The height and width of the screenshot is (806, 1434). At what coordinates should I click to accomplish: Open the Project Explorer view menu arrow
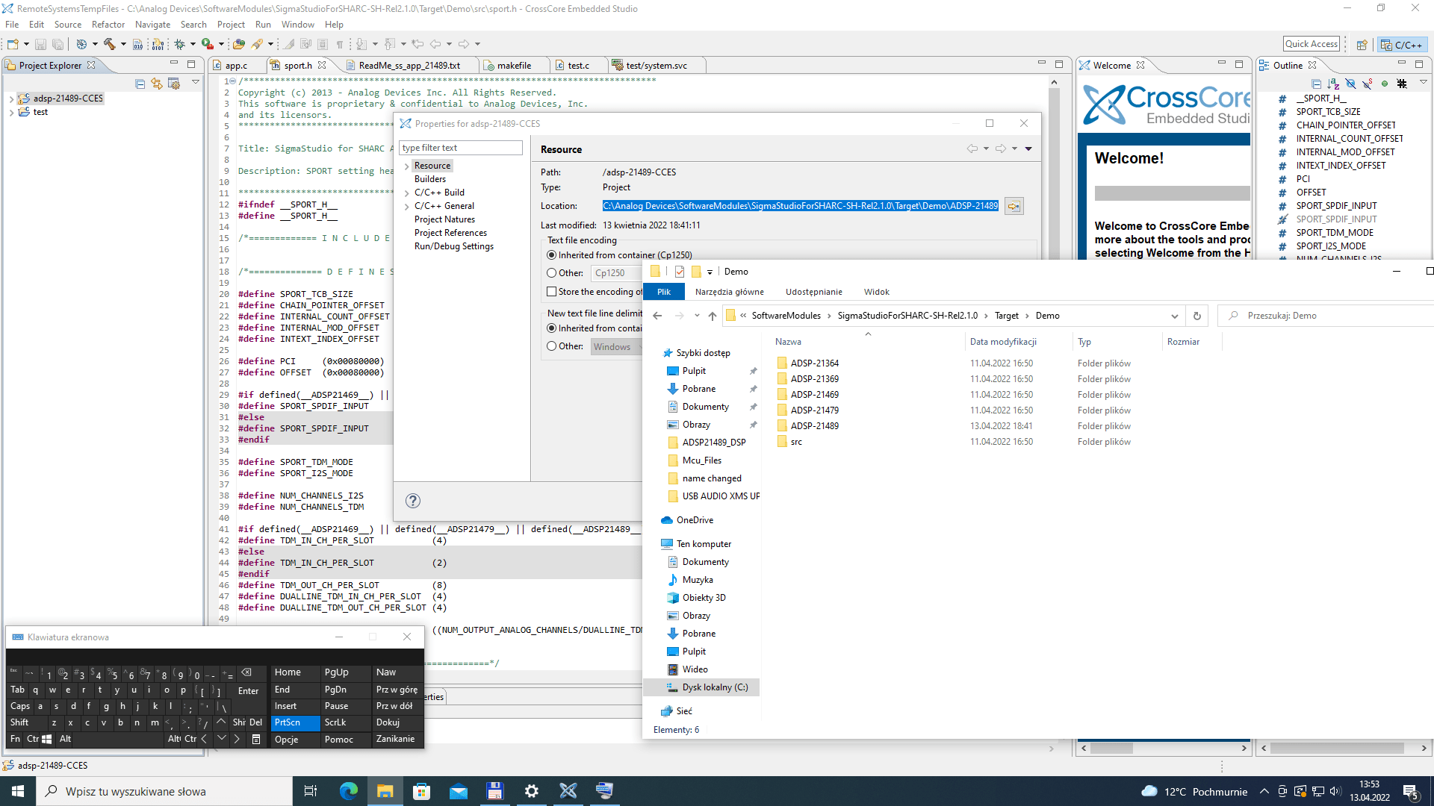[195, 82]
